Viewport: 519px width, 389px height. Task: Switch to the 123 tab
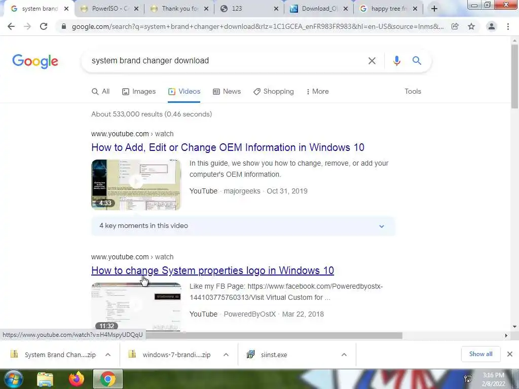click(x=248, y=9)
